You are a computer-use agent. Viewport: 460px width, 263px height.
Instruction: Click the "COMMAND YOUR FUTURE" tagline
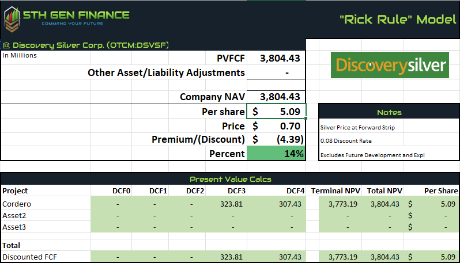coord(73,24)
